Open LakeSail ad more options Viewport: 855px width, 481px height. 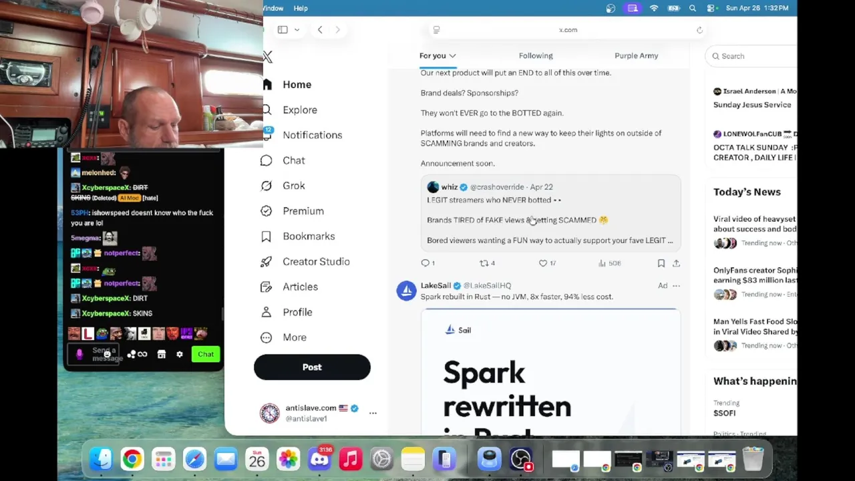click(676, 286)
